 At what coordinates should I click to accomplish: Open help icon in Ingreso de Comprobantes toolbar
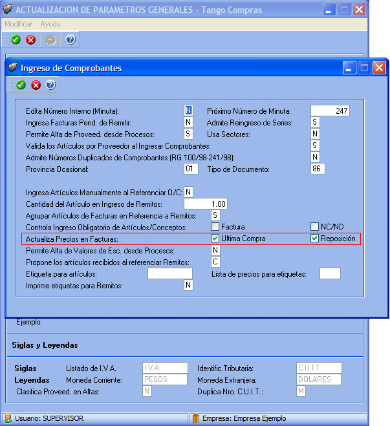click(50, 85)
